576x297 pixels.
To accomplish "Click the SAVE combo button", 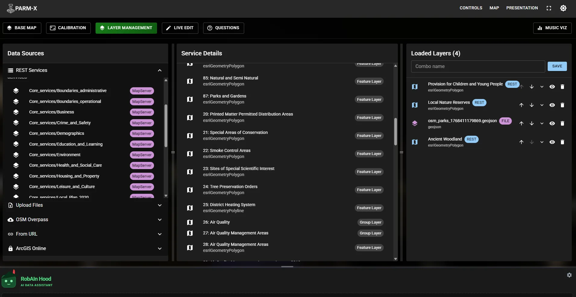I will point(557,66).
